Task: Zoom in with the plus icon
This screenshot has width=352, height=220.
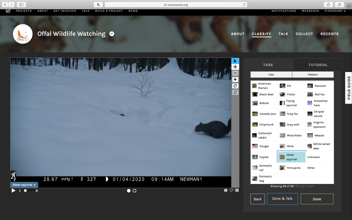Action: [x=235, y=79]
